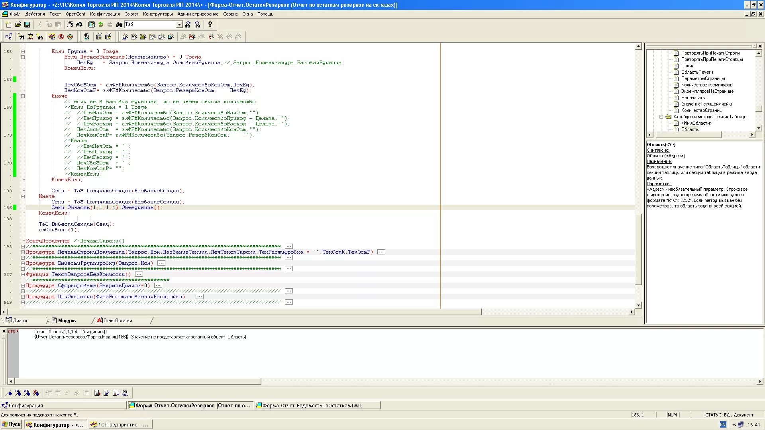This screenshot has width=765, height=430.
Task: Click the question mark Help icon
Action: 210,25
